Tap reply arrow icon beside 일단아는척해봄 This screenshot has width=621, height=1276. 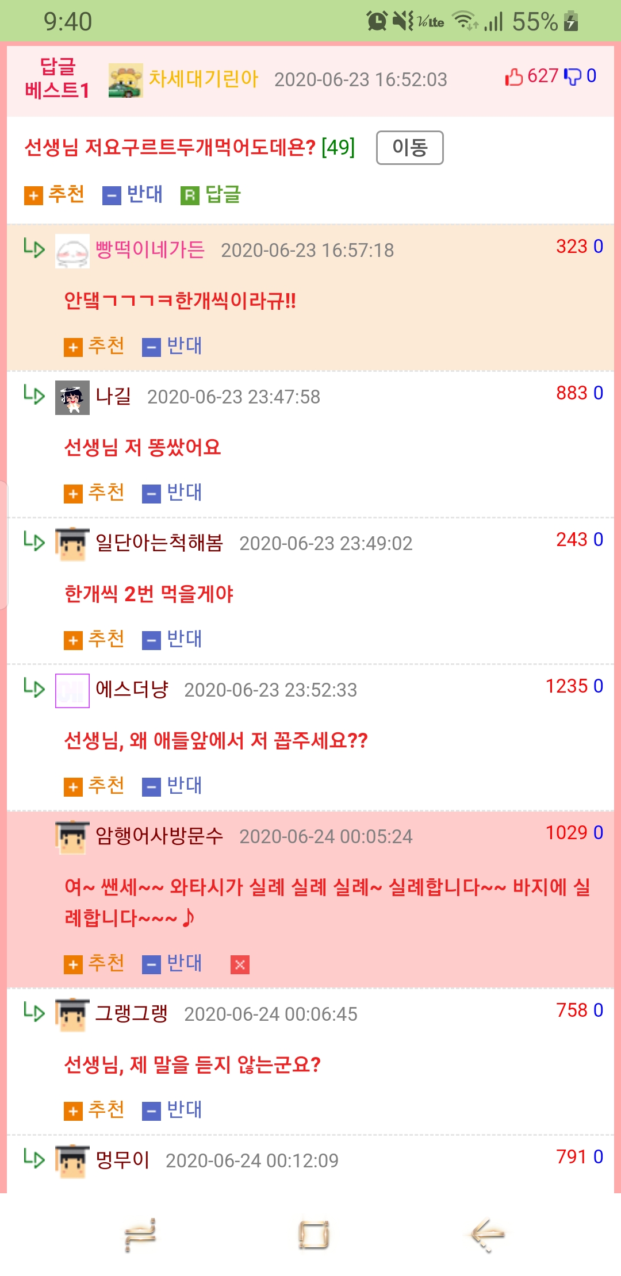click(34, 541)
